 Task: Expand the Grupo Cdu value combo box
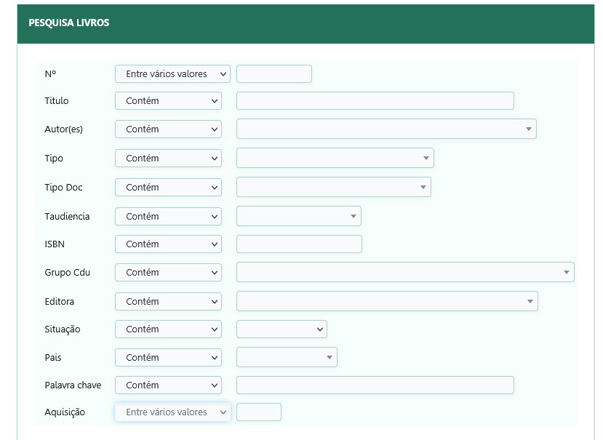pos(405,272)
